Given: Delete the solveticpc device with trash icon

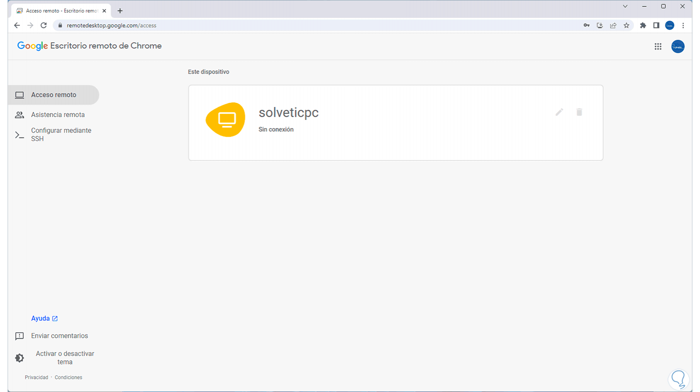Looking at the screenshot, I should 579,112.
